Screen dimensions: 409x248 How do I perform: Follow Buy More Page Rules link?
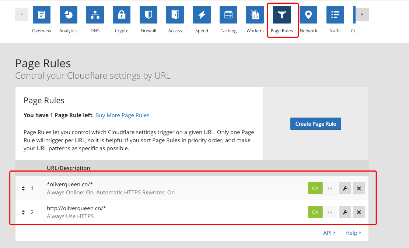click(x=122, y=115)
